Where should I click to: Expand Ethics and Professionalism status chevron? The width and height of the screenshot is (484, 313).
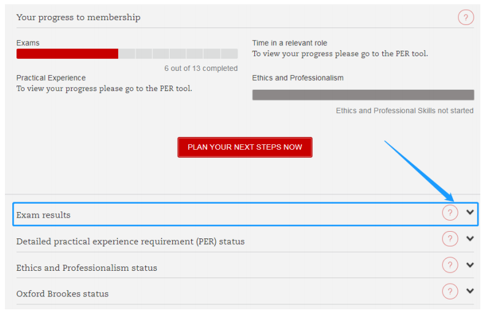coord(470,265)
